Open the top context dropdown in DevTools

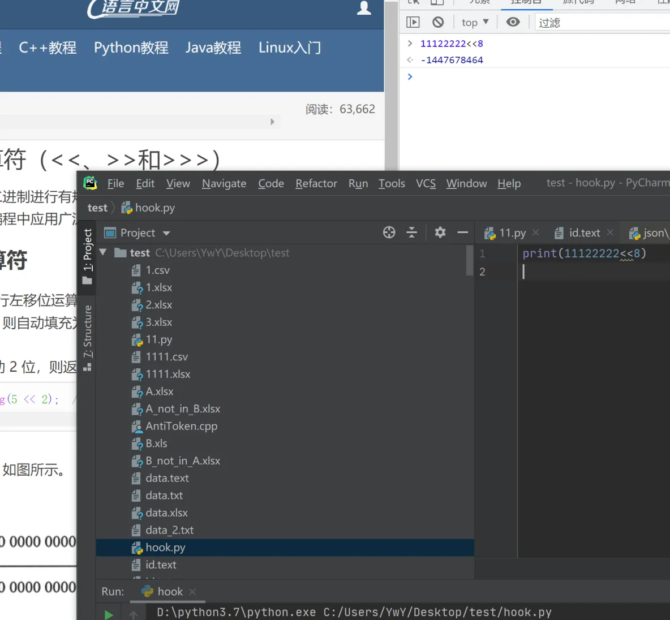(x=475, y=22)
